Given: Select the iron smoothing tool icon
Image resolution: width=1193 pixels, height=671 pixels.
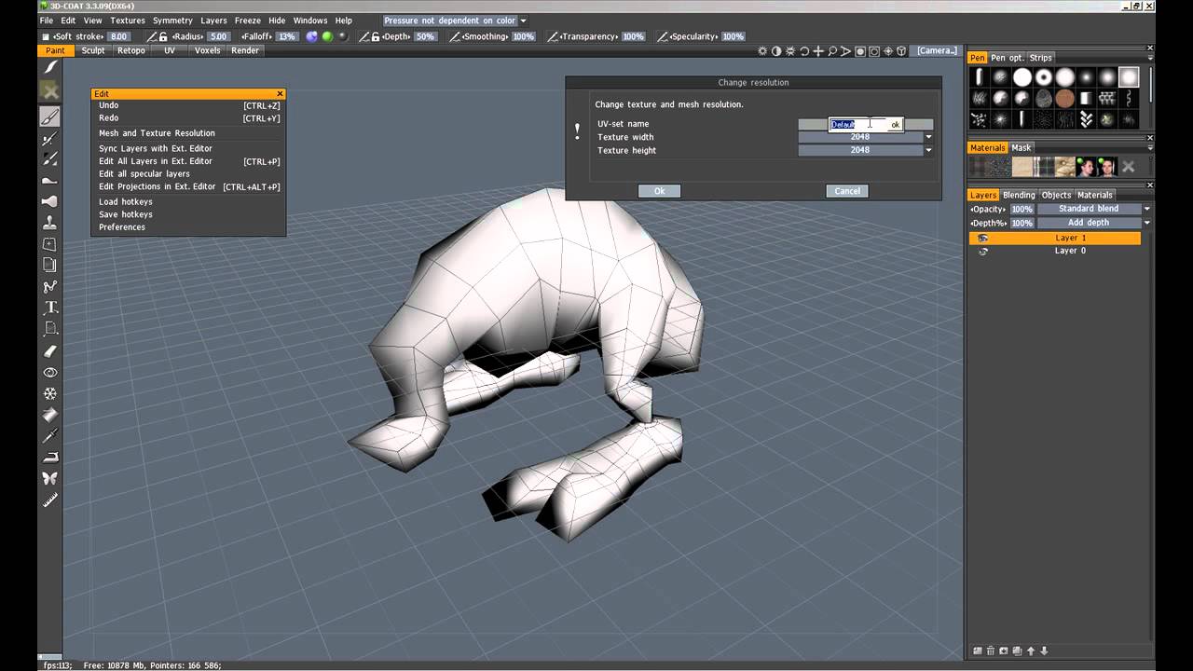Looking at the screenshot, I should click(50, 457).
